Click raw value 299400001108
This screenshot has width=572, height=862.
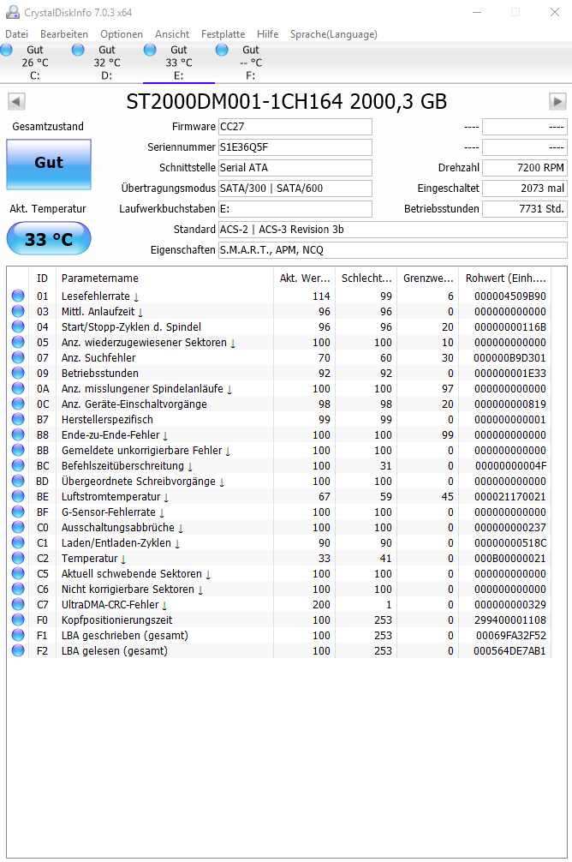pos(509,620)
